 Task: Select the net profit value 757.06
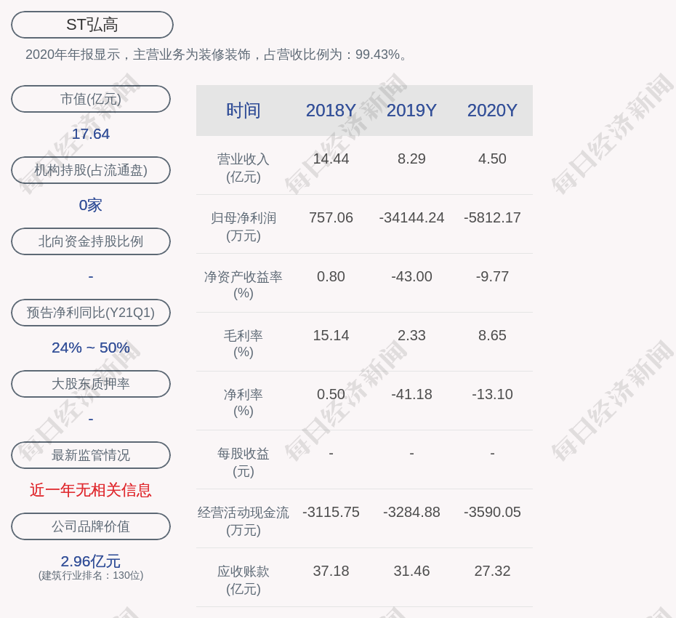tap(331, 217)
